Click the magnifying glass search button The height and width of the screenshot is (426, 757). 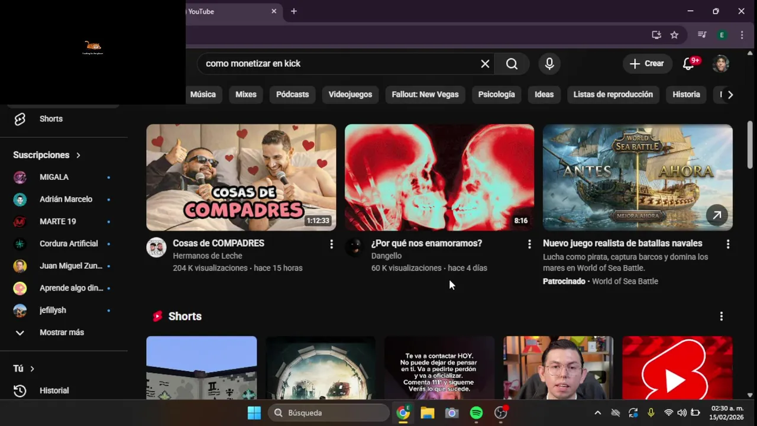coord(512,64)
